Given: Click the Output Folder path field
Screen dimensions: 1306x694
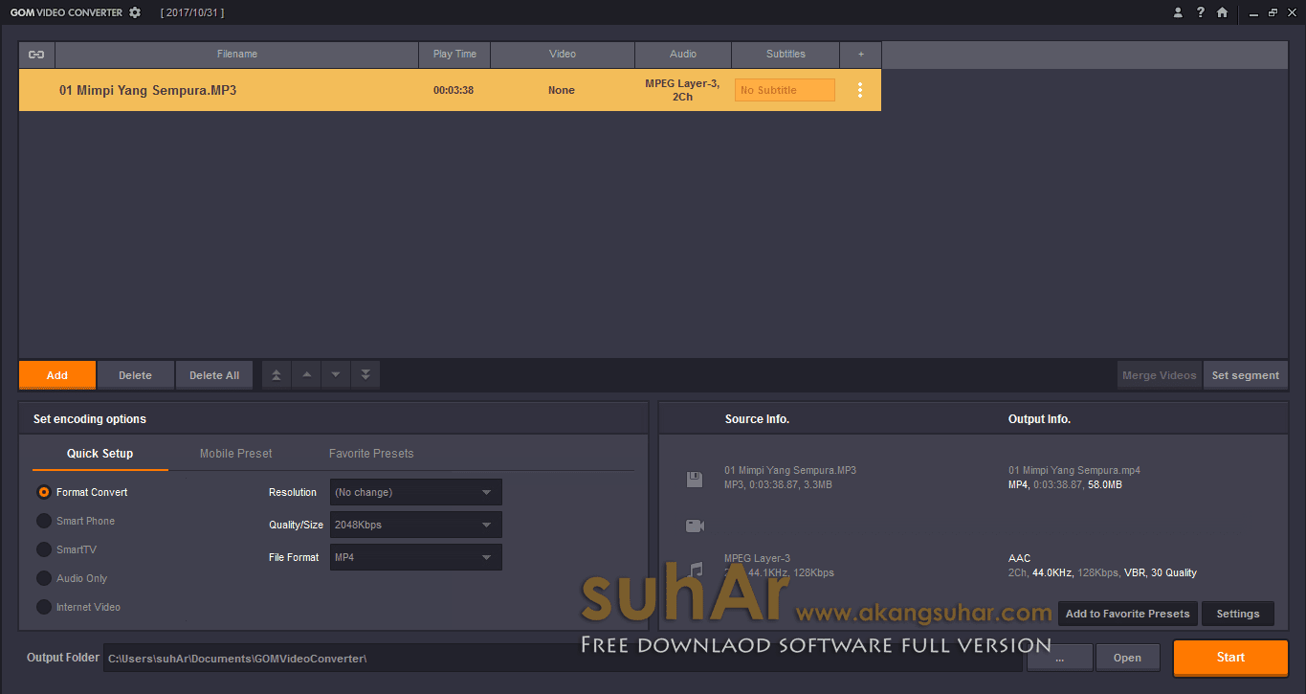Looking at the screenshot, I should pos(563,658).
